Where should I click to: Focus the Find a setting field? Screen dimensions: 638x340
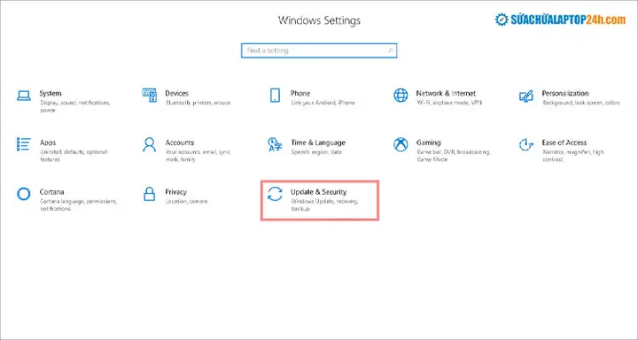pos(319,50)
